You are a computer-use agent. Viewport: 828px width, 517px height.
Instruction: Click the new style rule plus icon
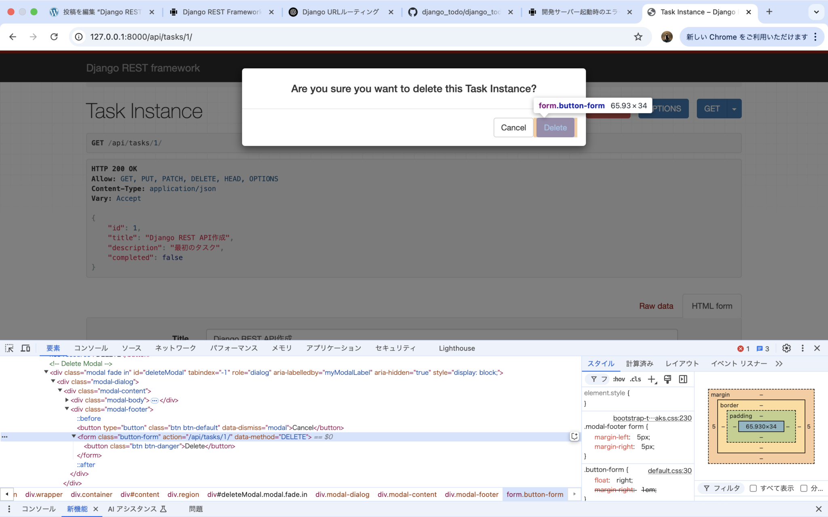[652, 379]
